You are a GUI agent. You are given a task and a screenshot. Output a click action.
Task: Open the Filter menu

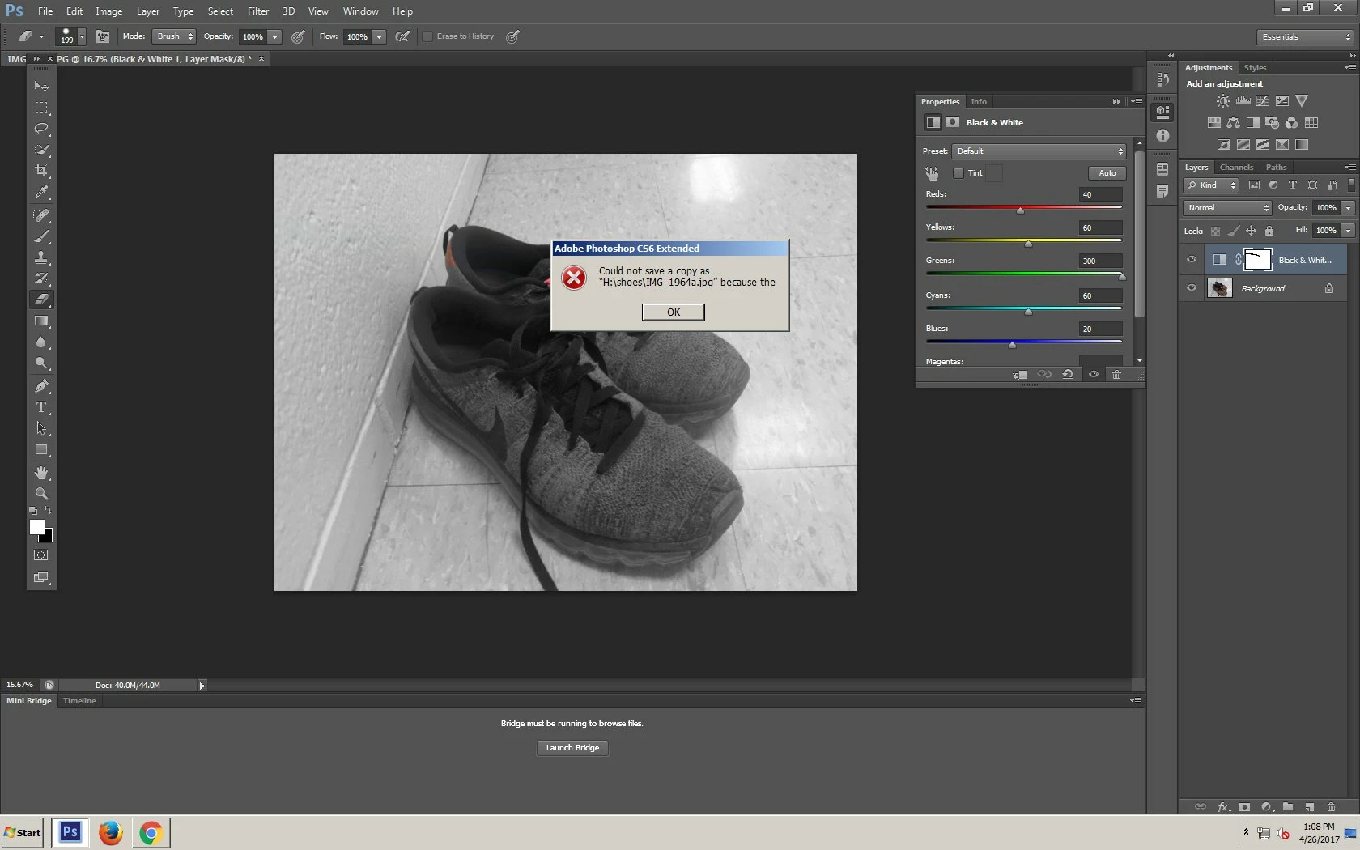click(258, 11)
